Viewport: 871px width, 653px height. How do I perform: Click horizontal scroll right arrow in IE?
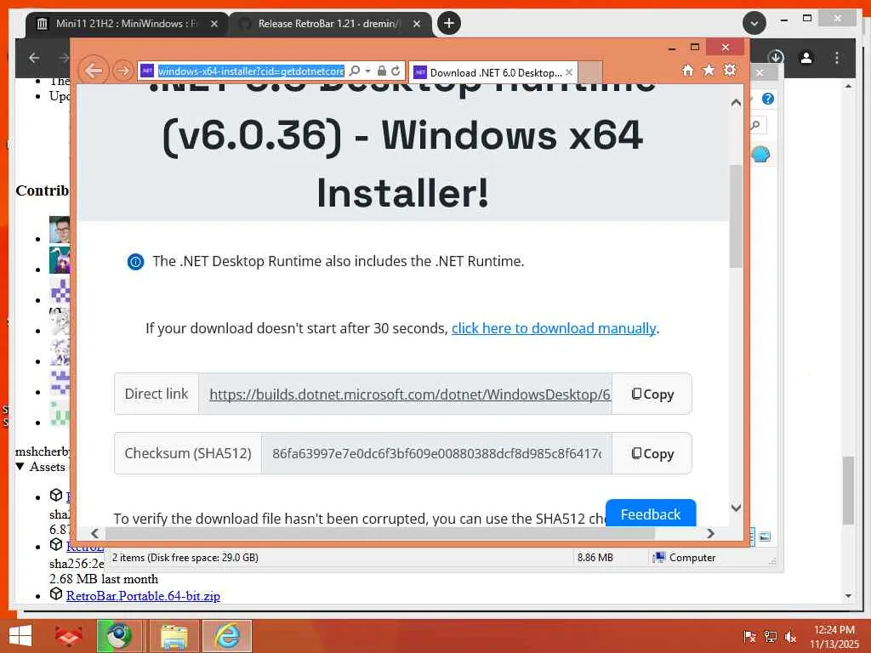click(710, 533)
